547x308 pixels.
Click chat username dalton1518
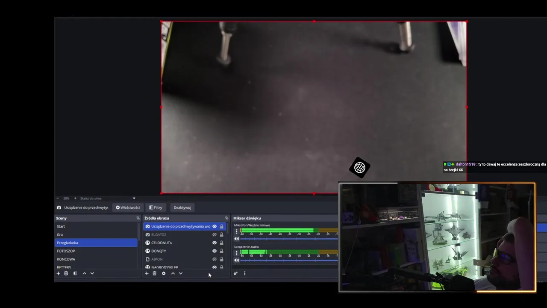point(465,164)
